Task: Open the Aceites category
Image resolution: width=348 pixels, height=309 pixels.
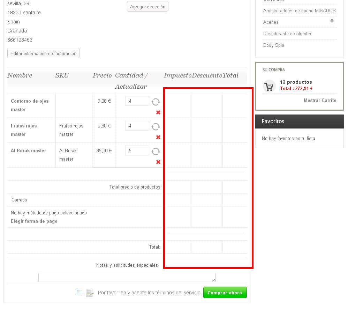Action: click(x=271, y=22)
